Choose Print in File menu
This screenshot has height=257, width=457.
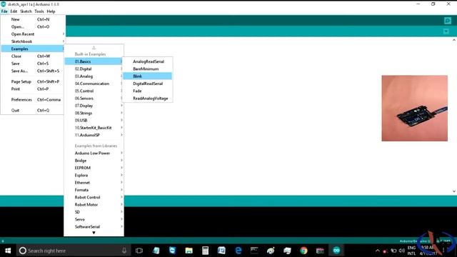click(x=33, y=89)
